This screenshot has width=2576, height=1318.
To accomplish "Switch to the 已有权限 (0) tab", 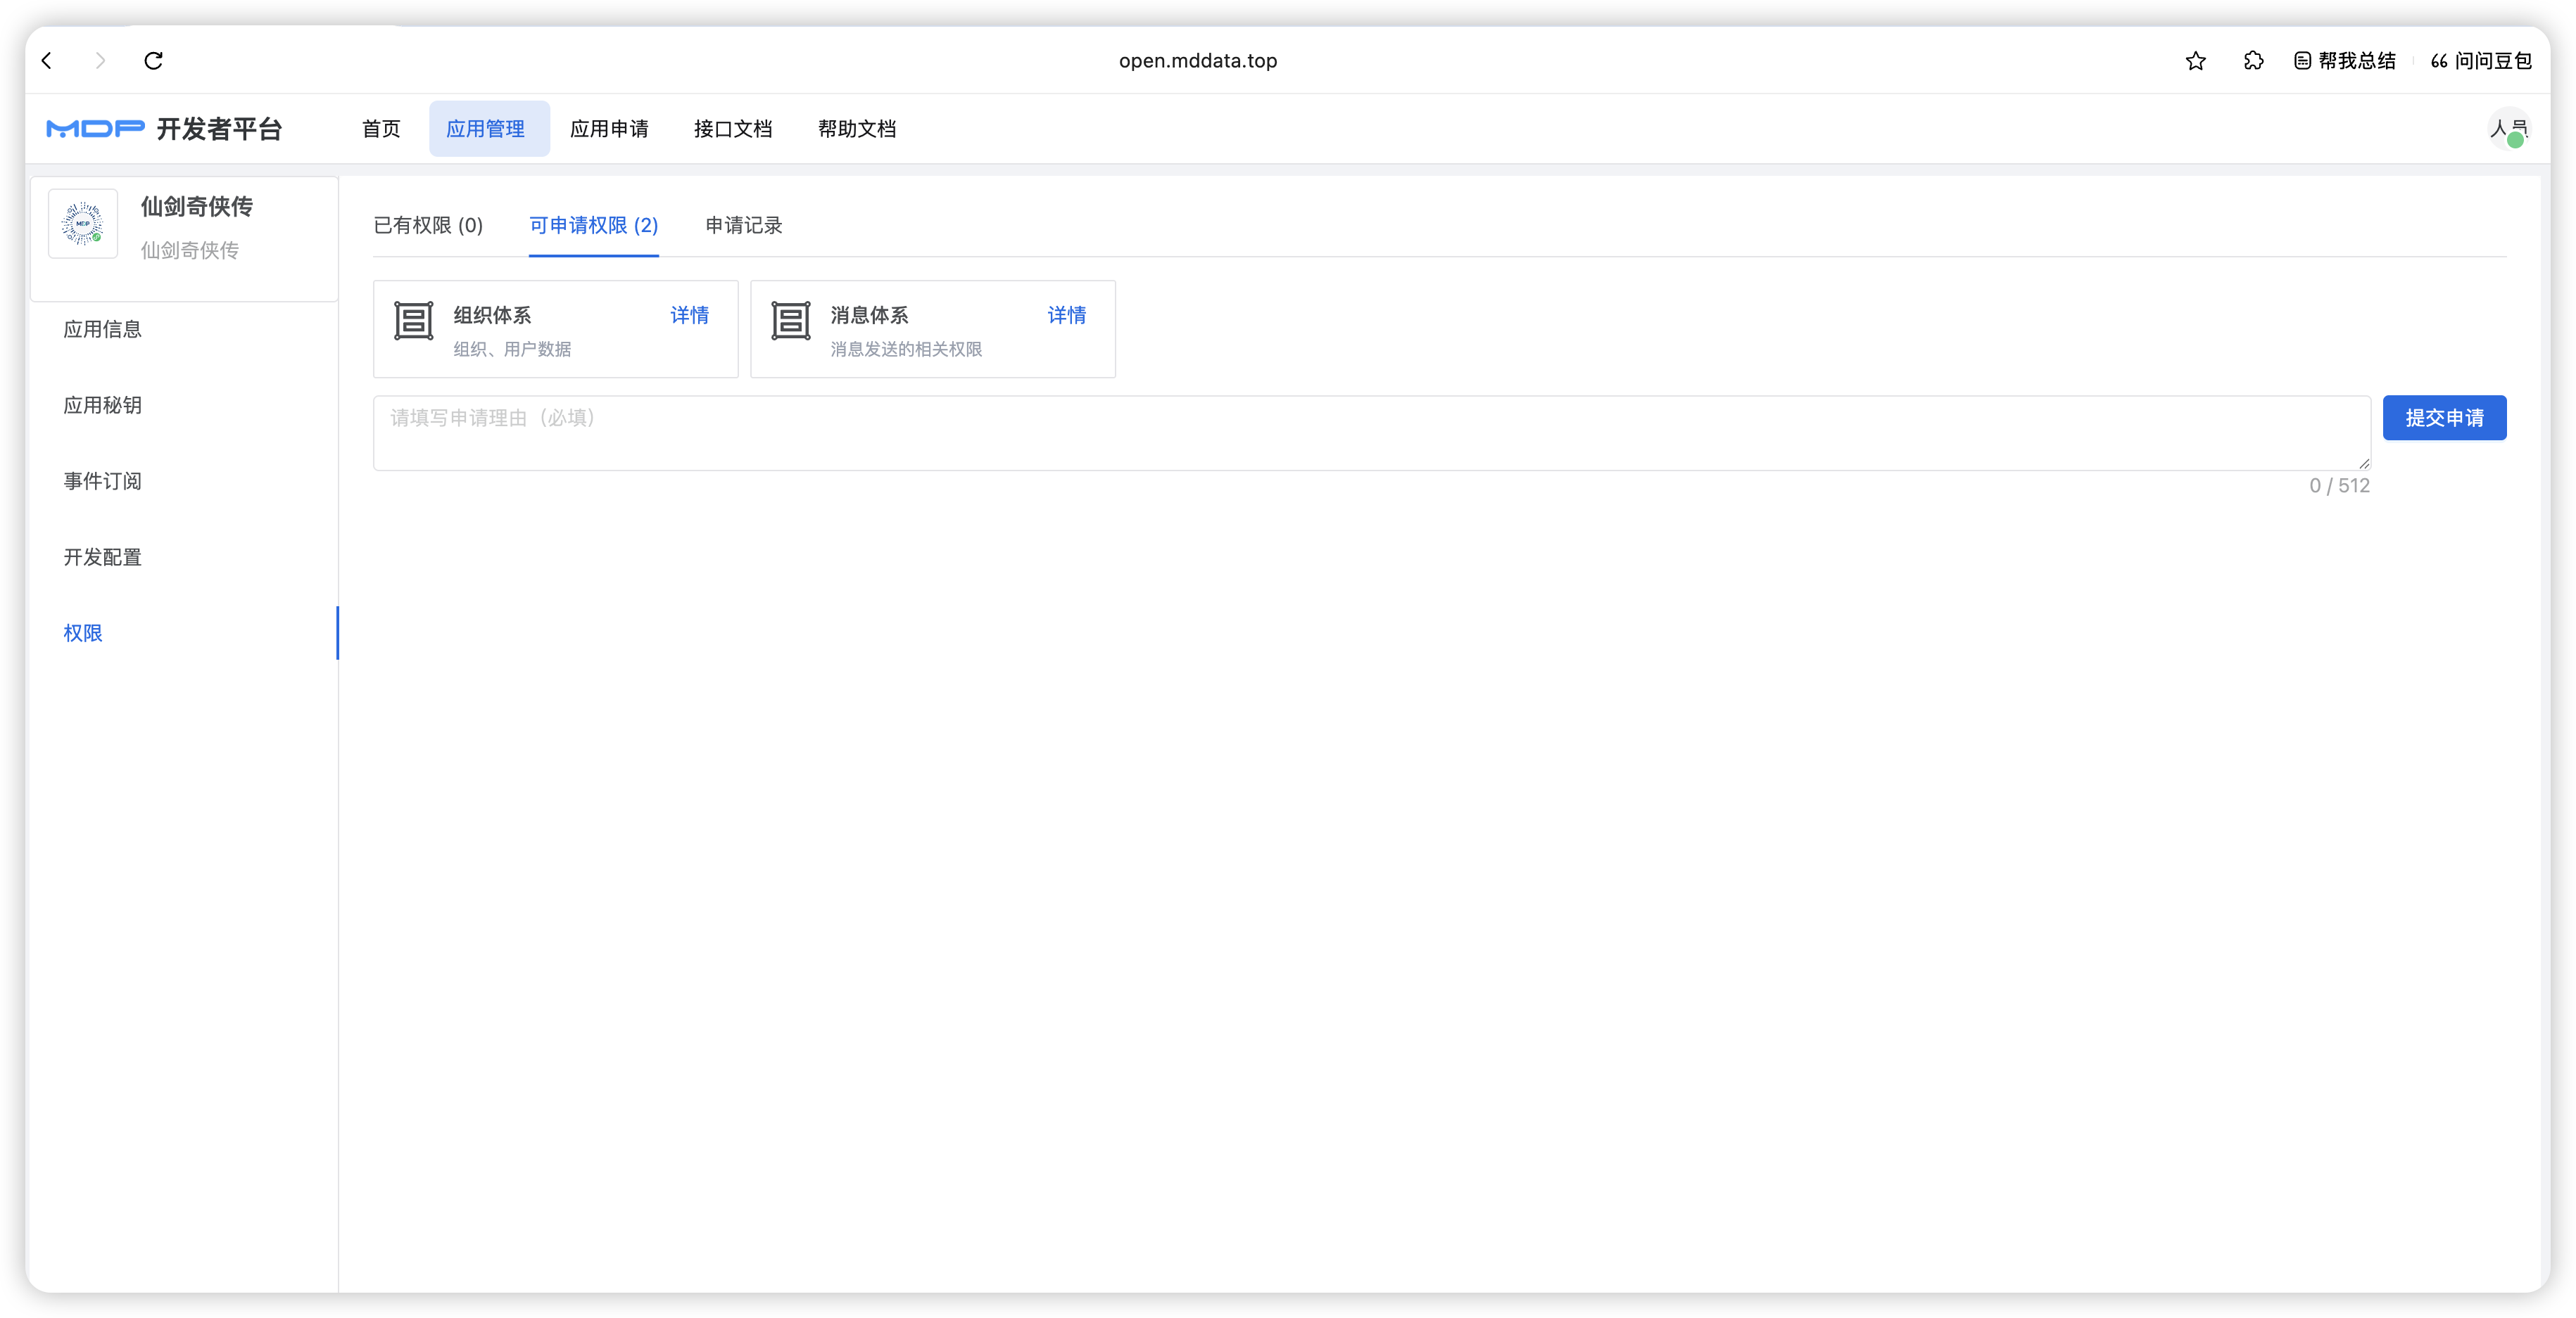I will tap(428, 225).
